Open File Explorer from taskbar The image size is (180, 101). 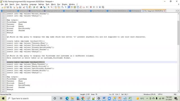(73, 98)
